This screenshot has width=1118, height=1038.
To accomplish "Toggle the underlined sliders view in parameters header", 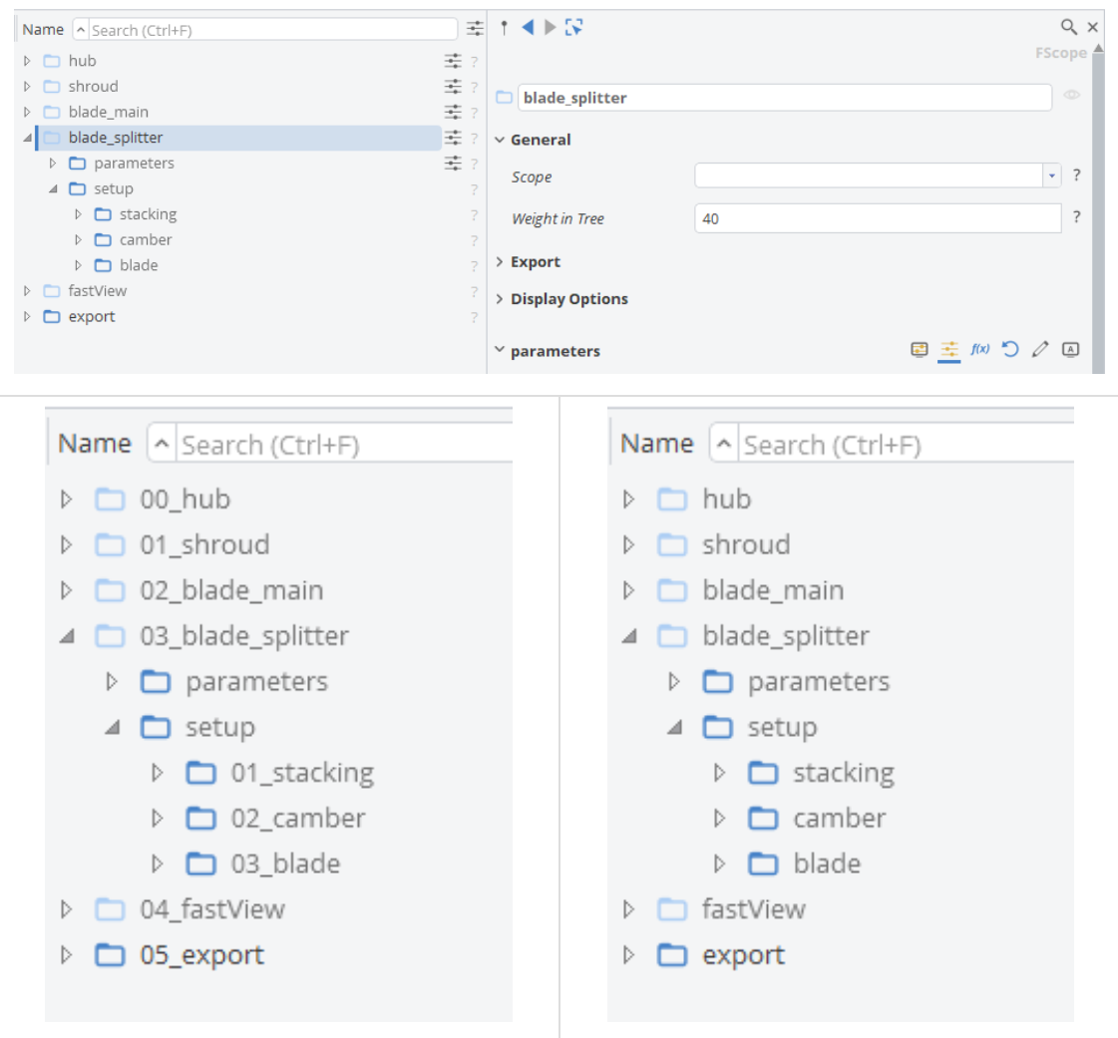I will [948, 349].
